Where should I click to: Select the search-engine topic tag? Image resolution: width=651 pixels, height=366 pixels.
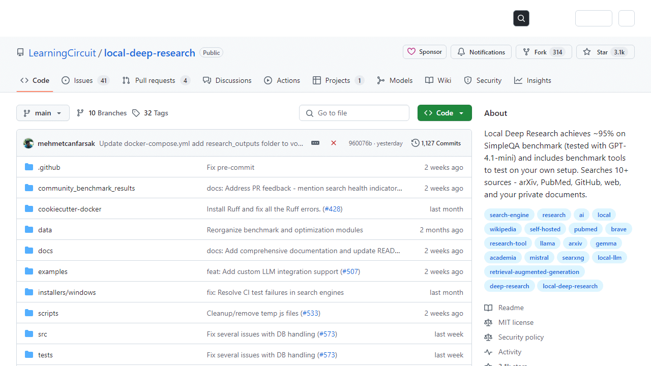pyautogui.click(x=509, y=215)
